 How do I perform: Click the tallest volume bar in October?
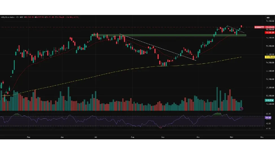click(x=217, y=98)
